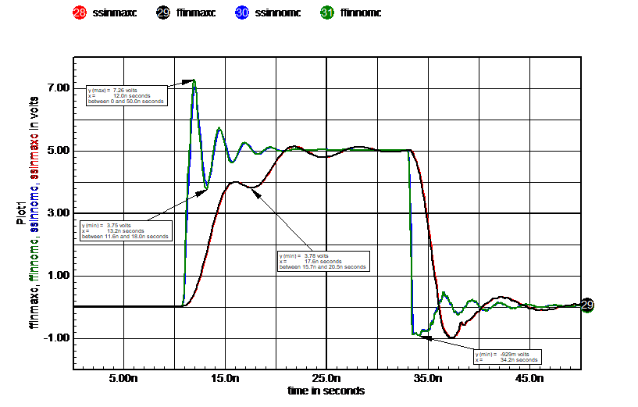Select the y(min) 3.78 volts annotation
This screenshot has width=638, height=407.
323,262
